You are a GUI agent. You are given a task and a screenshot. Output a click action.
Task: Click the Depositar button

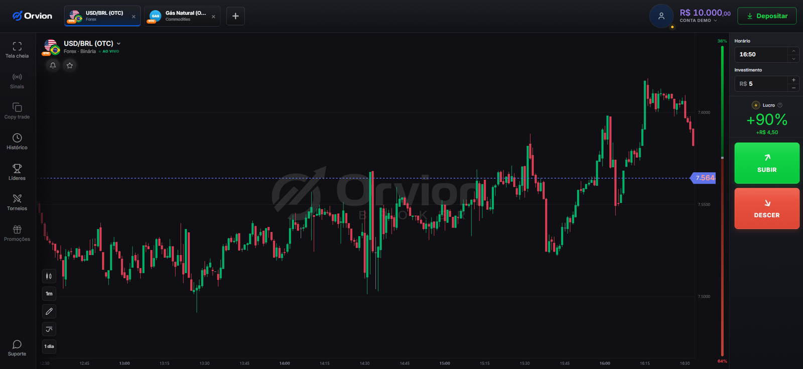(767, 16)
